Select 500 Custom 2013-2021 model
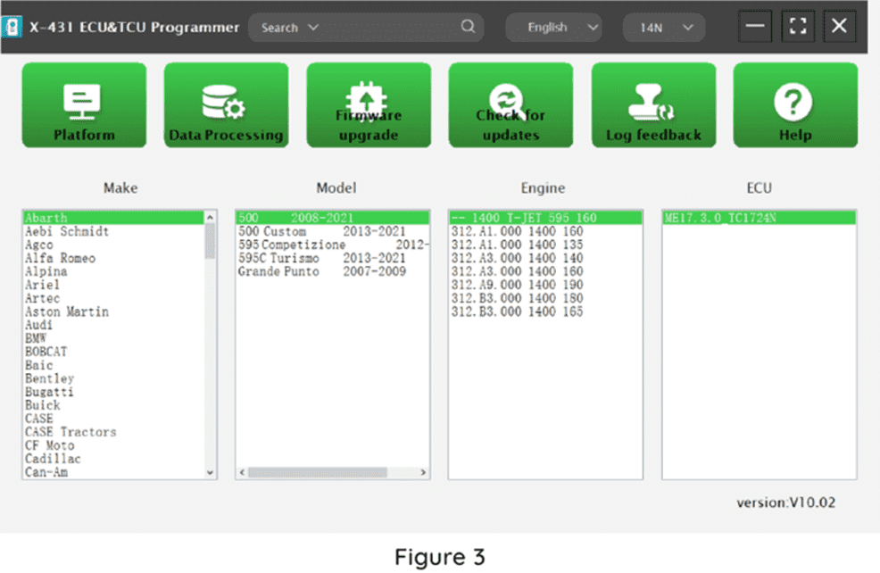The width and height of the screenshot is (880, 573). pyautogui.click(x=333, y=231)
